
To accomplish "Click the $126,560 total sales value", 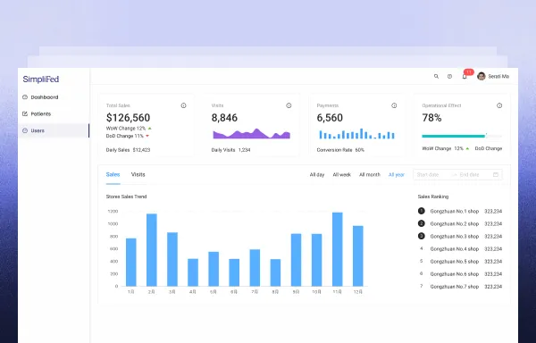I will pyautogui.click(x=128, y=118).
